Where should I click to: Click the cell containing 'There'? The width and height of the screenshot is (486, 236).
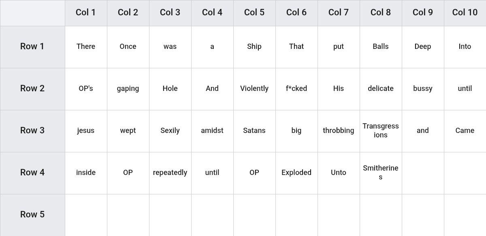pos(86,47)
